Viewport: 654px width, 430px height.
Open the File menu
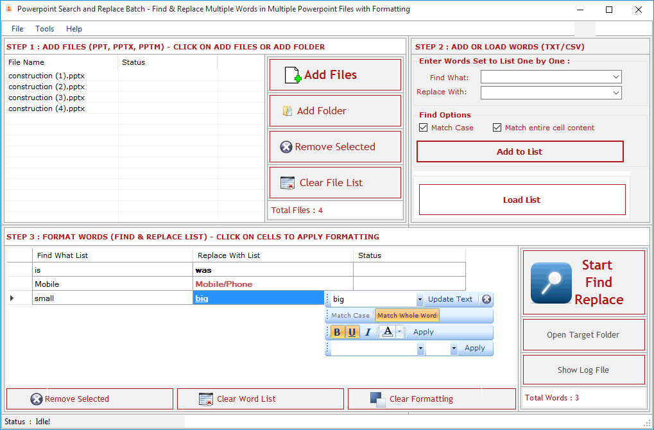click(17, 29)
